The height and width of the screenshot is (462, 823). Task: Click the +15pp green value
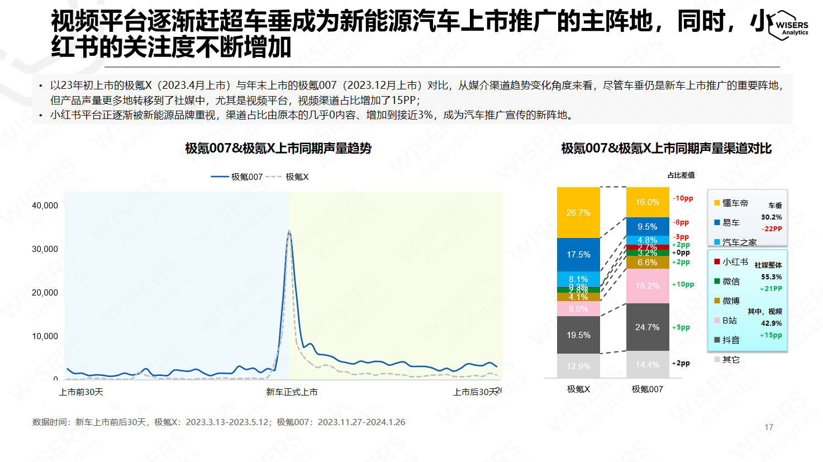click(x=771, y=335)
